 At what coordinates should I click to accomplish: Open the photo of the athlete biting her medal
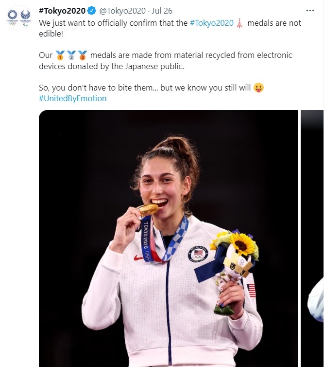click(168, 239)
